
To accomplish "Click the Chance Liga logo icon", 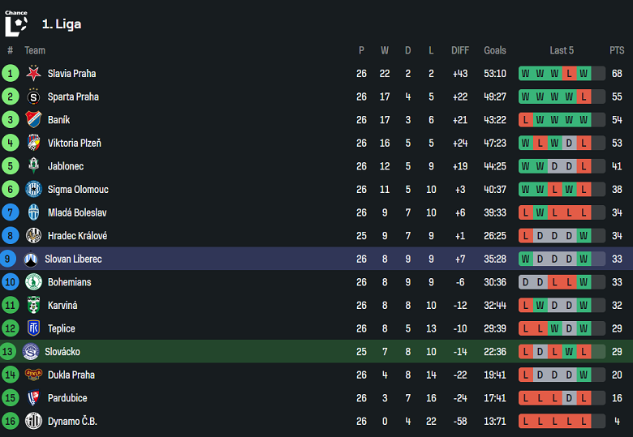I will (x=16, y=24).
